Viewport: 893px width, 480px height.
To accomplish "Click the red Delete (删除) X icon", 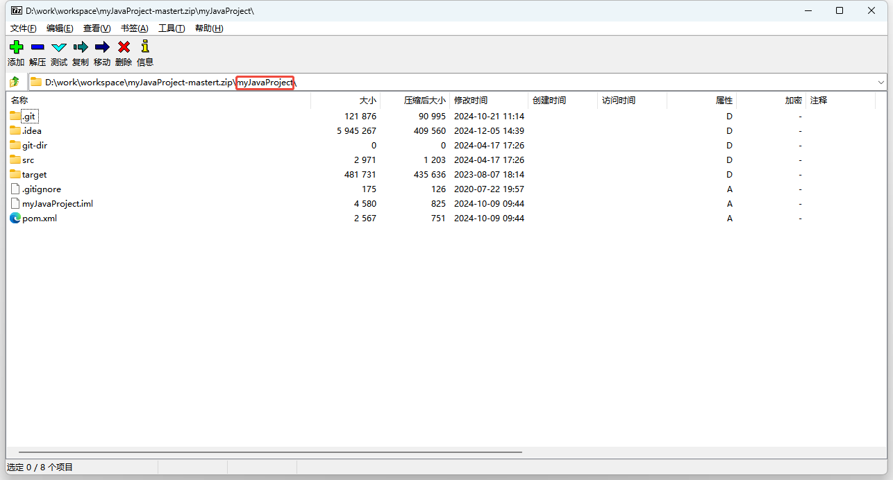I will coord(124,47).
